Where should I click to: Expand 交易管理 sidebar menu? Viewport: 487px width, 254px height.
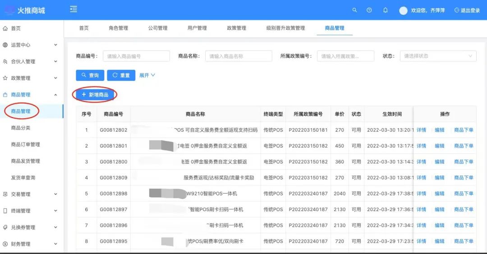tap(32, 194)
